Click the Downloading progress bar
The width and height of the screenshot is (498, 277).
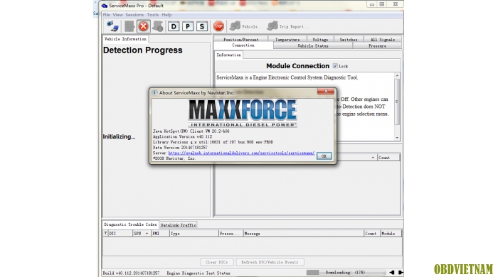point(346,273)
